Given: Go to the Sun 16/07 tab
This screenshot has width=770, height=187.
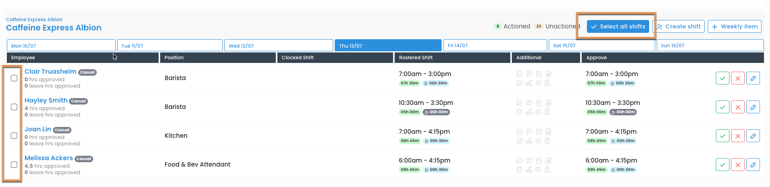Looking at the screenshot, I should tap(710, 46).
